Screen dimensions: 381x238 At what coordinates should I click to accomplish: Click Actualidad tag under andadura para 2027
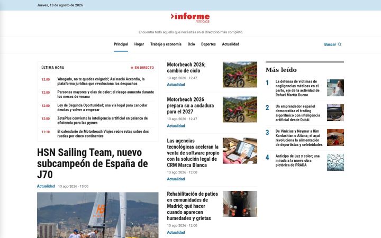[x=176, y=126]
